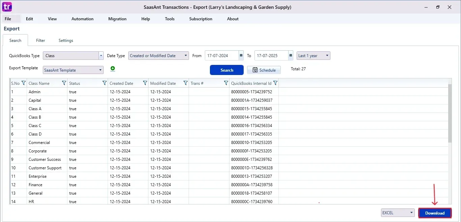
Task: Switch to the Filter tab
Action: click(40, 41)
